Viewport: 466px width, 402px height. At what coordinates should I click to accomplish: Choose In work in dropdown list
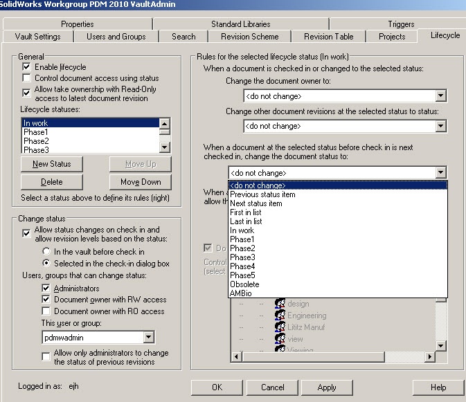(x=338, y=230)
